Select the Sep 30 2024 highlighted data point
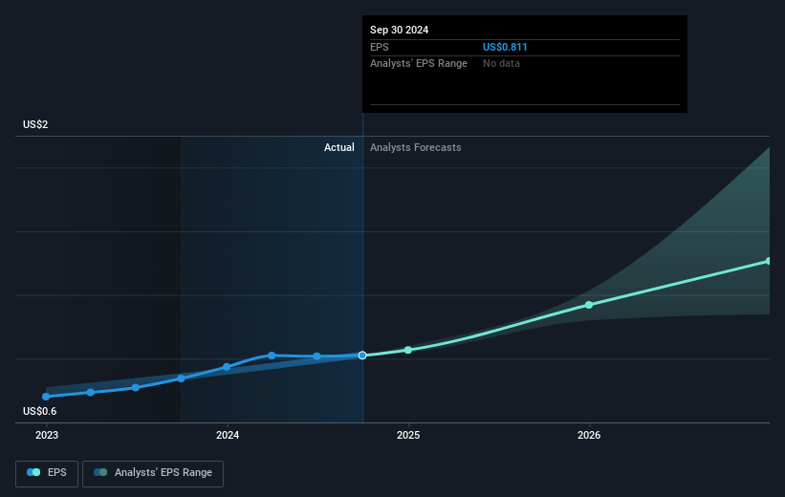 point(362,355)
